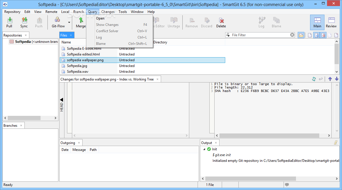Click the Merge toolbar icon
The height and width of the screenshot is (190, 342).
click(81, 22)
